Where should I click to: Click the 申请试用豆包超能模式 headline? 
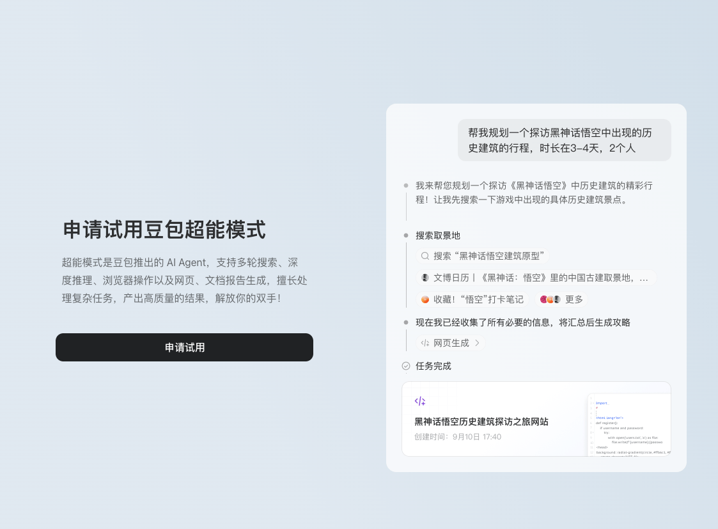(x=164, y=230)
